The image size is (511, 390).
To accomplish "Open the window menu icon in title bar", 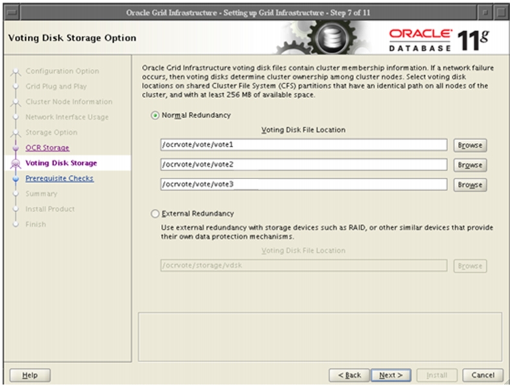I will pyautogui.click(x=12, y=13).
